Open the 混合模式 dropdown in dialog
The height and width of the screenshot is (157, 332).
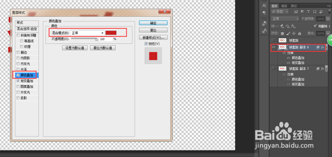point(87,33)
